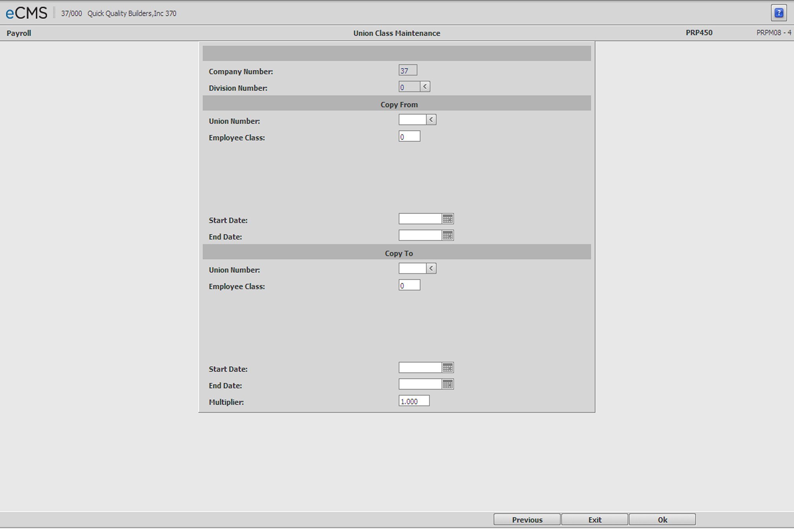The width and height of the screenshot is (794, 529).
Task: Click the eCMS logo
Action: pos(26,13)
